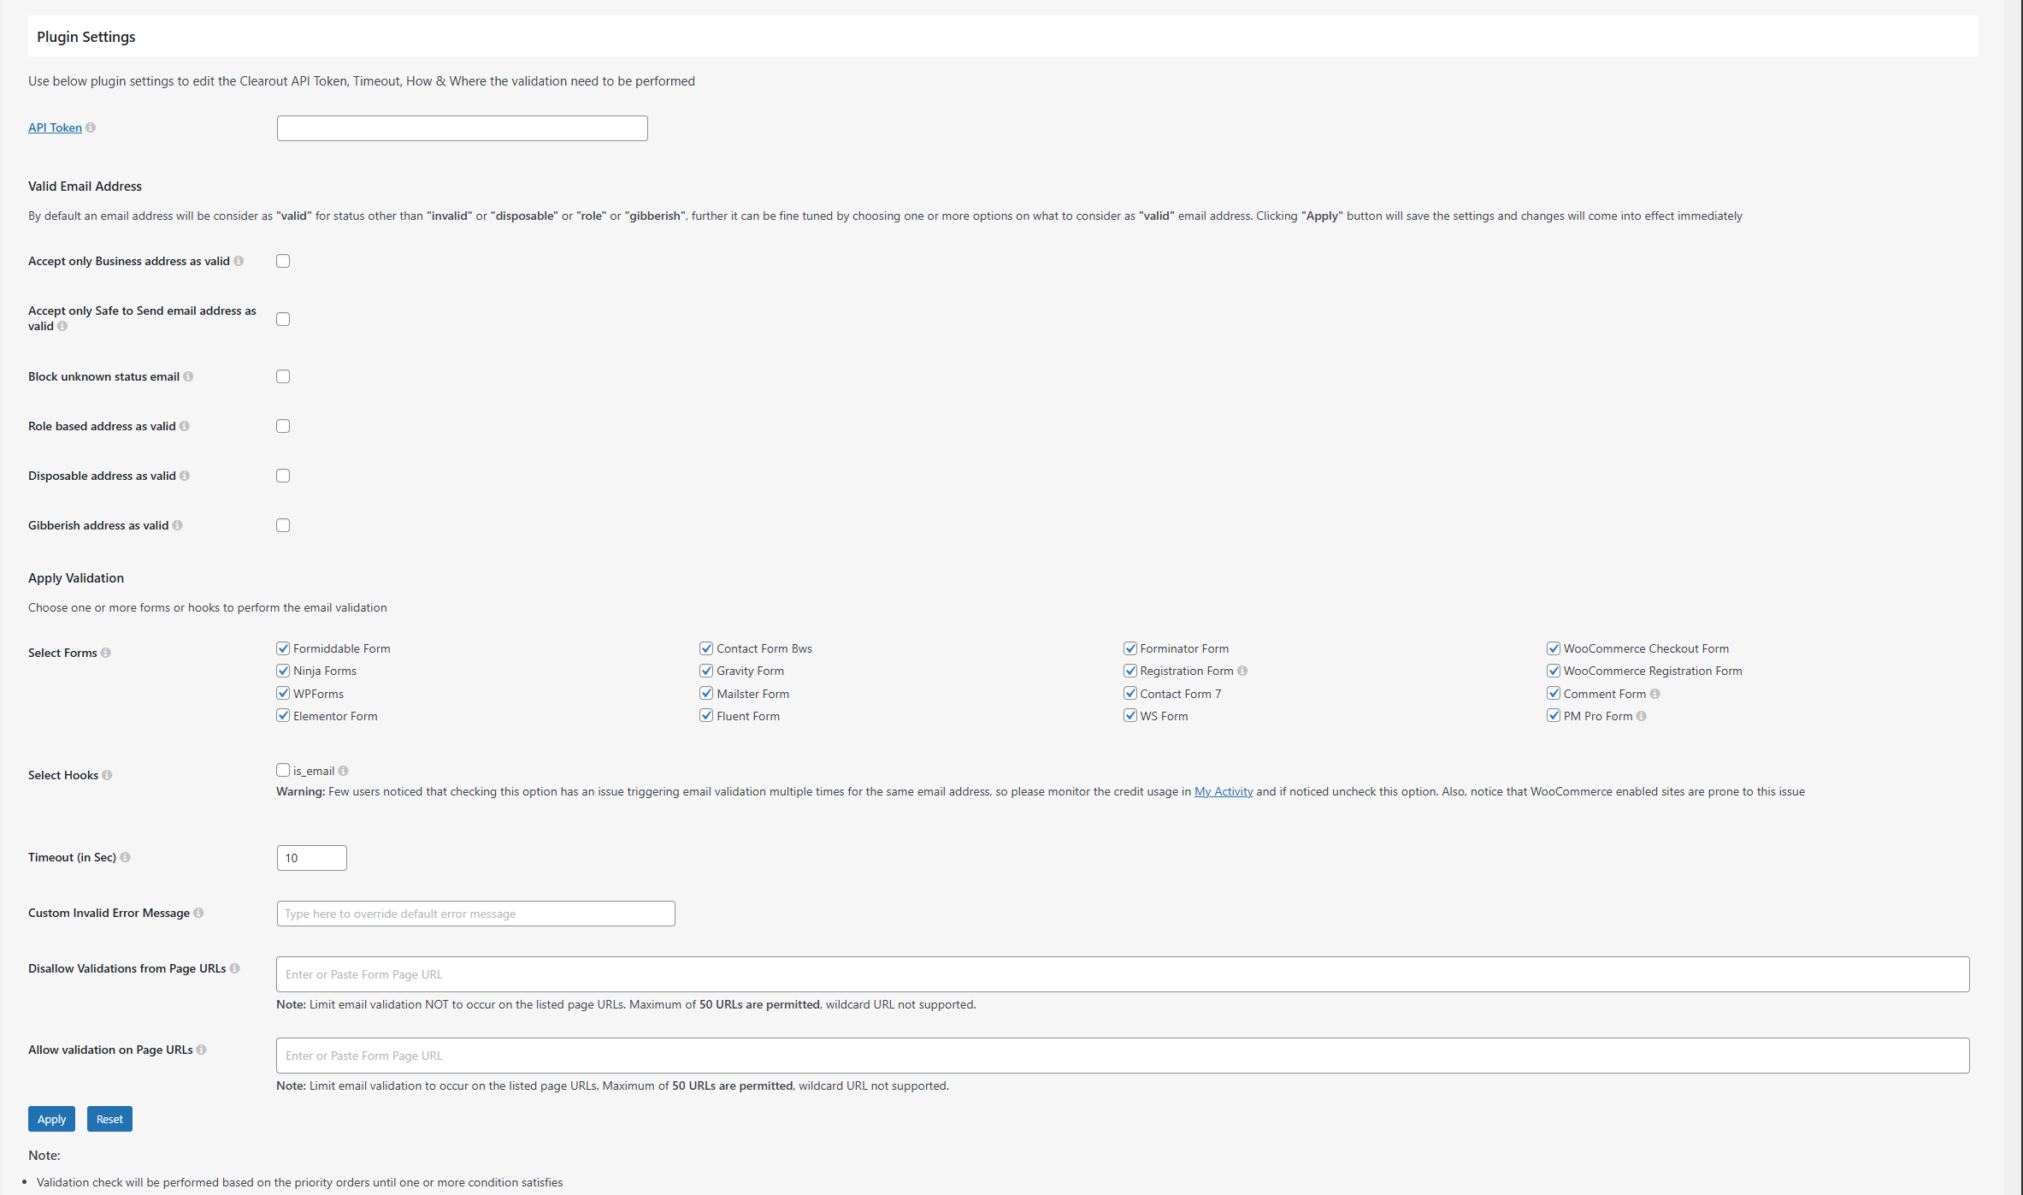Click info icon beside Custom Invalid Error Message
Screen dimensions: 2023x1195
click(198, 913)
